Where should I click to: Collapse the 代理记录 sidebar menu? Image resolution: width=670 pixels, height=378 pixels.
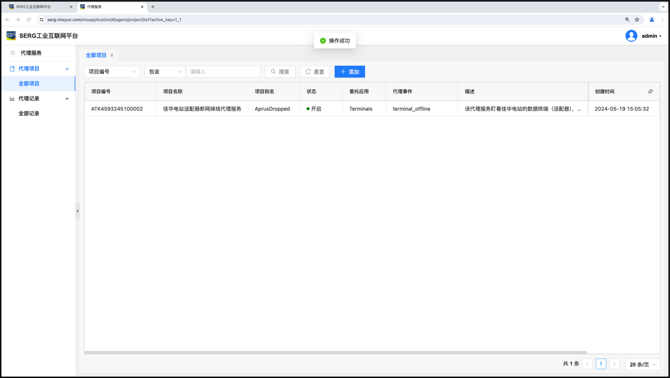pos(67,99)
